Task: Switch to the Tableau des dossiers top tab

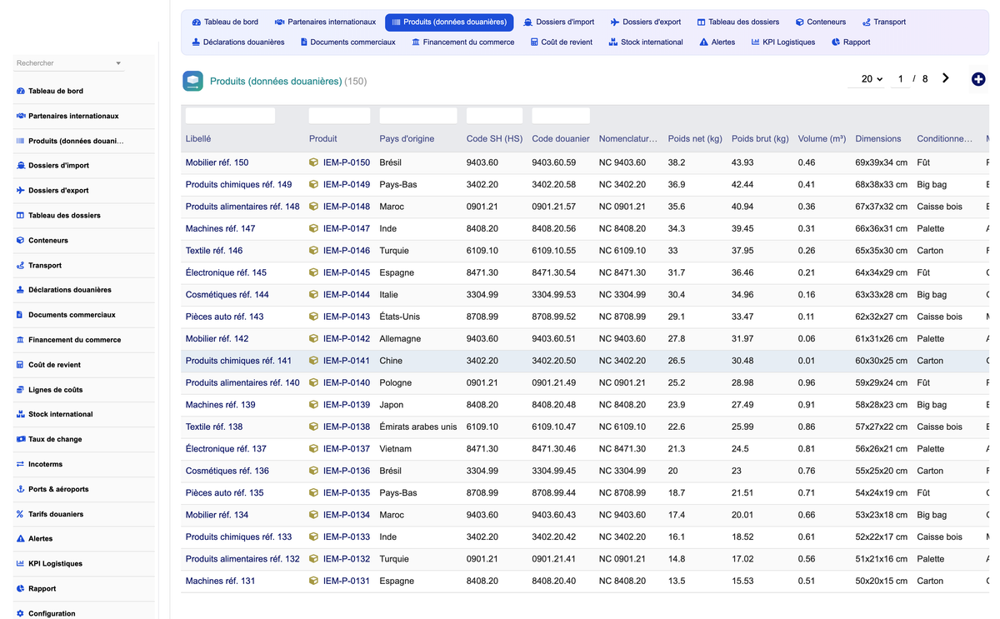Action: pos(738,22)
